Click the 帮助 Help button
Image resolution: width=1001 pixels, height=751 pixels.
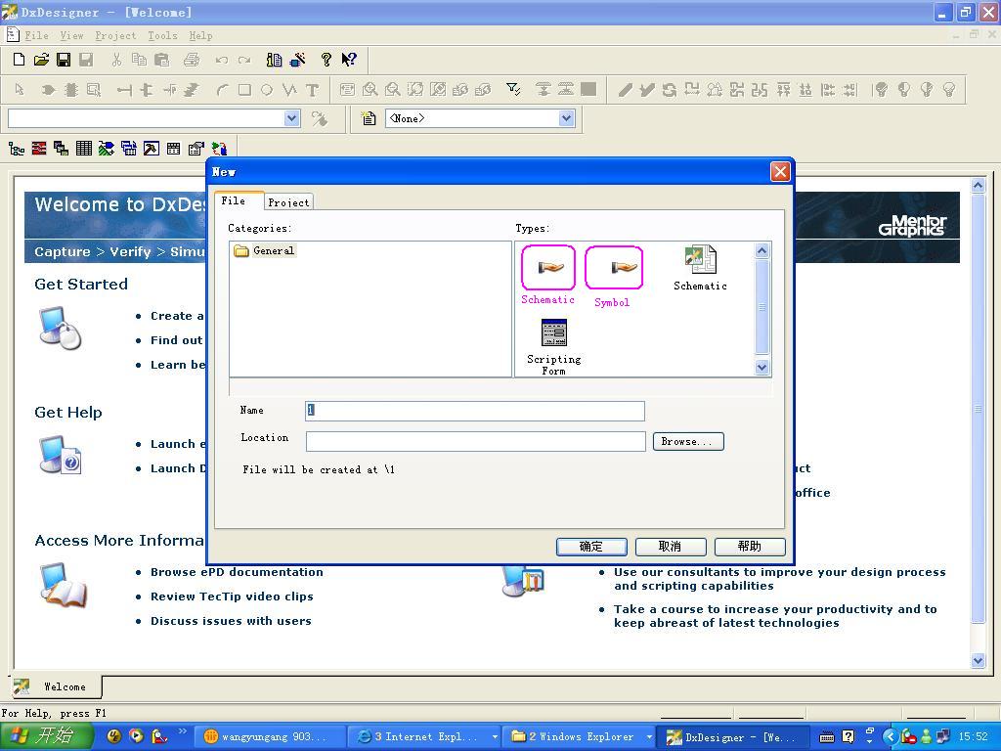click(x=750, y=547)
